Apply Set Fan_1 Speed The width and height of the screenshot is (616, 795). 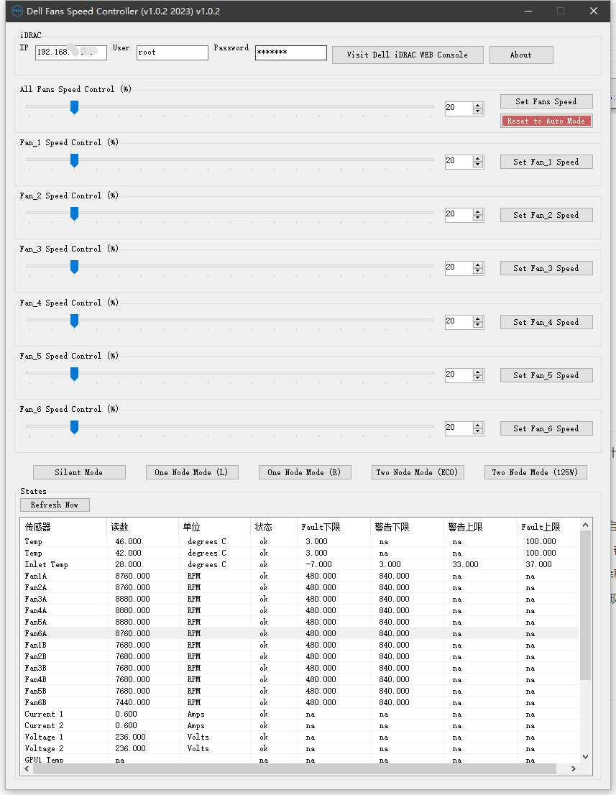click(546, 162)
